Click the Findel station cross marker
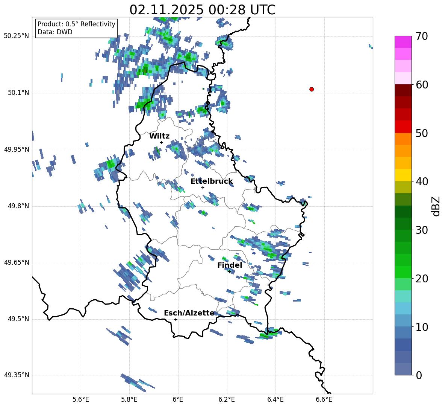The image size is (445, 407). (x=229, y=271)
